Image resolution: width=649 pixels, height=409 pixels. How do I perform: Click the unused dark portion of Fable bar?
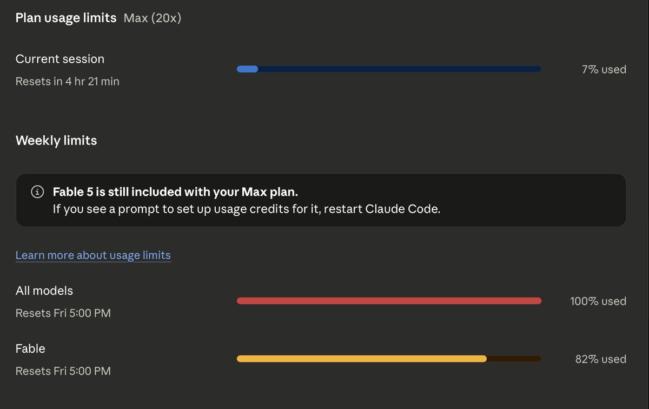pos(514,359)
